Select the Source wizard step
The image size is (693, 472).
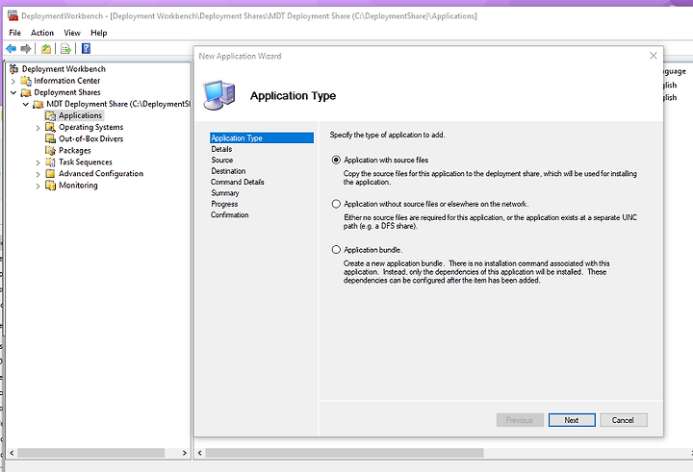pyautogui.click(x=222, y=160)
